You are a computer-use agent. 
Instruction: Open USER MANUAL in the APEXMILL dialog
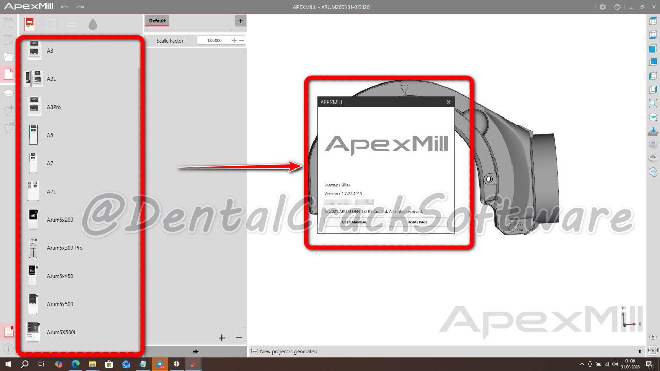(354, 222)
